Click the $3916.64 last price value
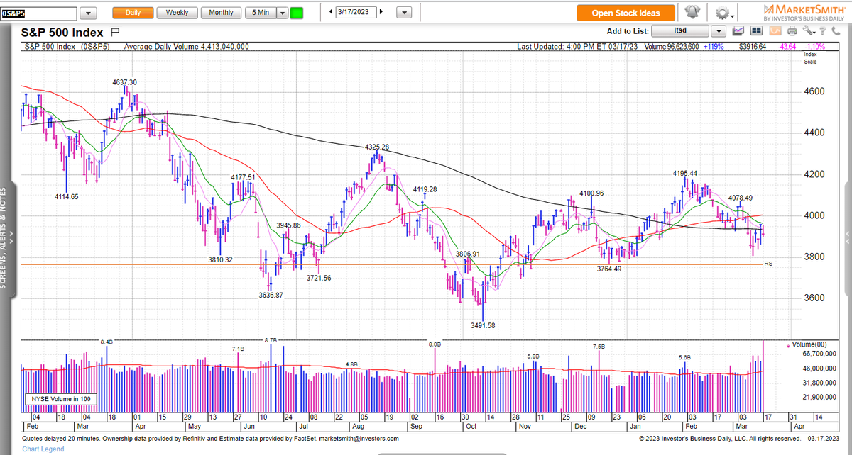Screen dimensions: 852x455 coord(752,47)
